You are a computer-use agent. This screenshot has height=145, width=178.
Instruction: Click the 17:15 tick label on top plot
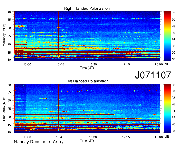[x=126, y=64]
